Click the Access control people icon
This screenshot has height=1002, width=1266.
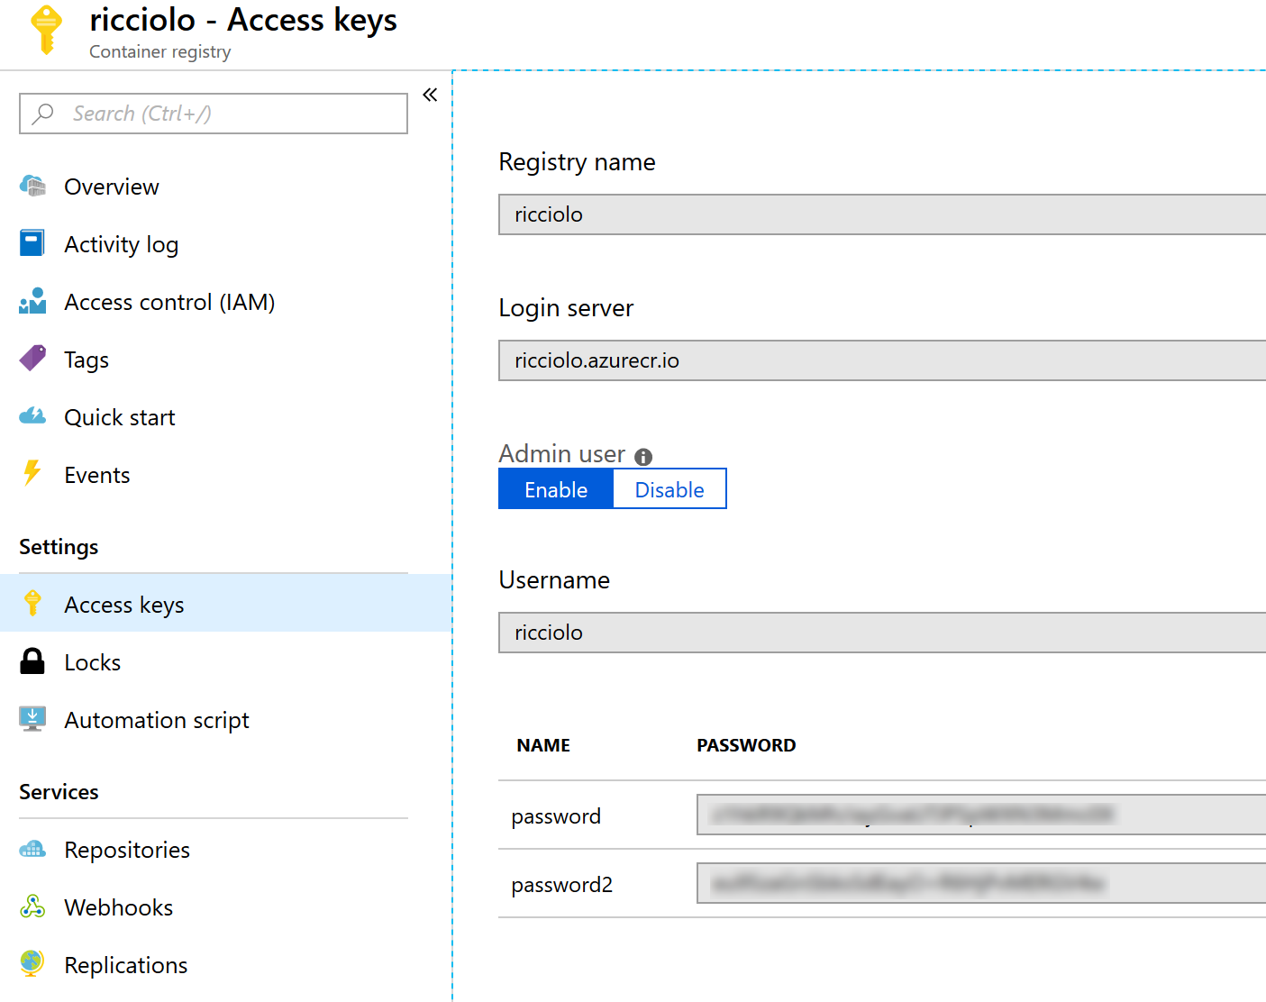coord(32,301)
